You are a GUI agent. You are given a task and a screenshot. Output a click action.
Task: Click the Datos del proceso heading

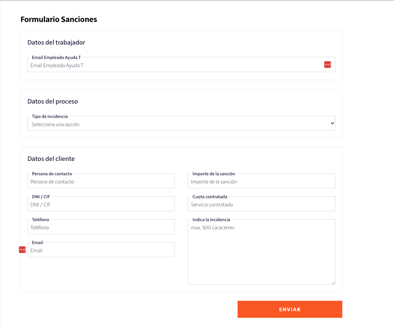point(53,101)
